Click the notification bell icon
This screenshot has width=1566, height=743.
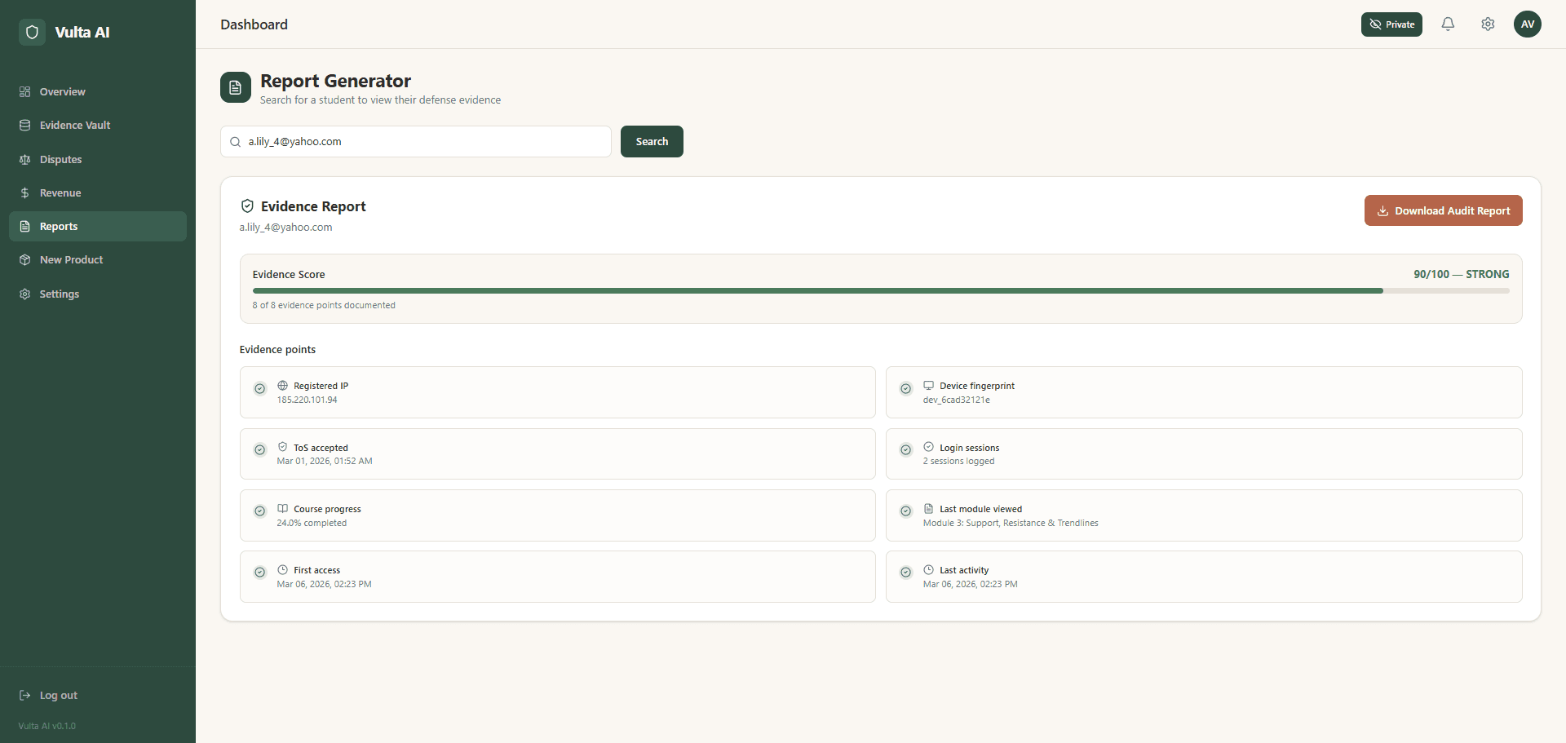coord(1448,24)
